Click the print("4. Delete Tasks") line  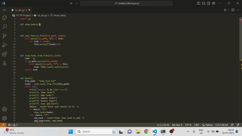tap(43, 101)
